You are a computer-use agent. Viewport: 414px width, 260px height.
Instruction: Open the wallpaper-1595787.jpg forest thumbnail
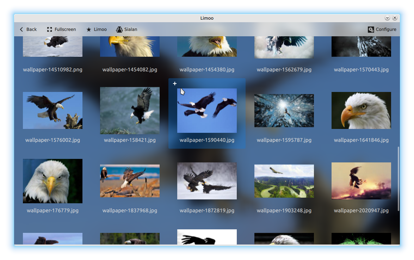pyautogui.click(x=284, y=110)
